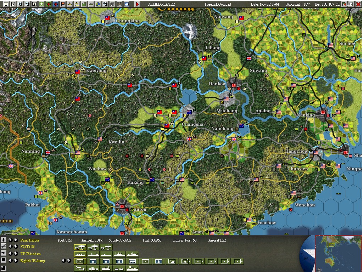Click the globe toolbar icon

tap(98, 4)
